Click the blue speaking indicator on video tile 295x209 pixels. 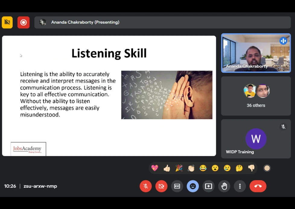tap(283, 41)
